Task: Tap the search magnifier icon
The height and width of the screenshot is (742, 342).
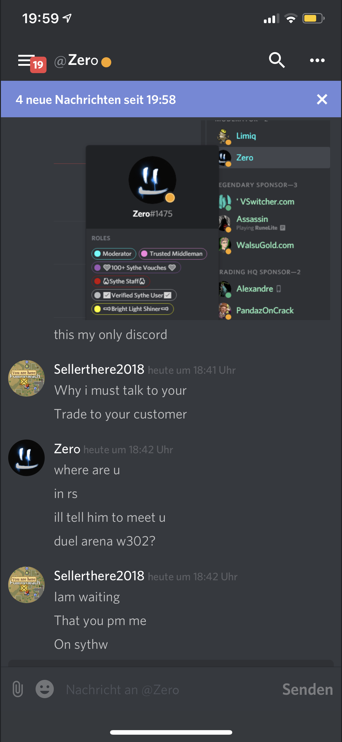Action: click(277, 60)
